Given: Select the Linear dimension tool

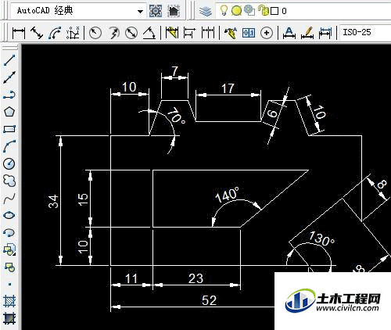Looking at the screenshot, I should tap(19, 33).
